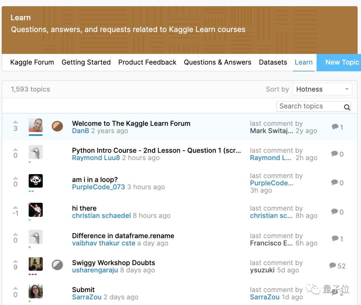
Task: Click last commenter christian sc...
Action: 271,215
